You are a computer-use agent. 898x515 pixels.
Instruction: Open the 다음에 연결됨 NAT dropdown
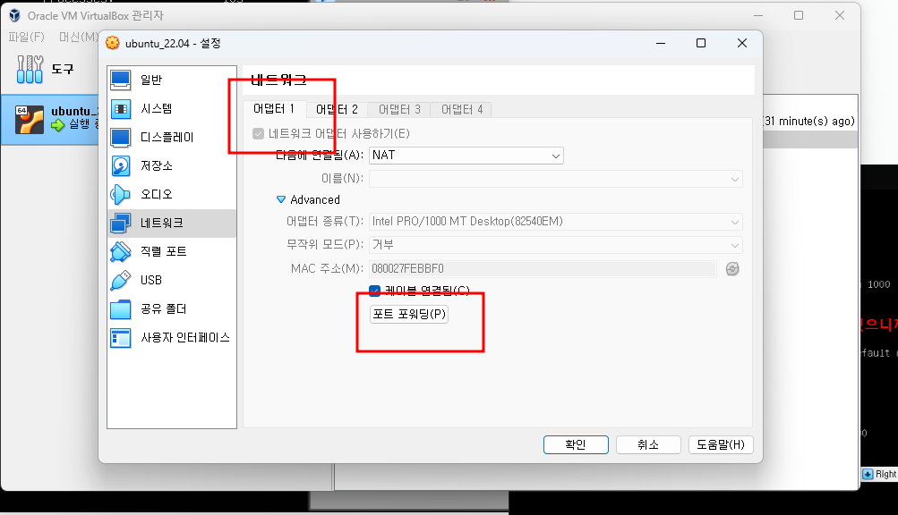[x=466, y=155]
